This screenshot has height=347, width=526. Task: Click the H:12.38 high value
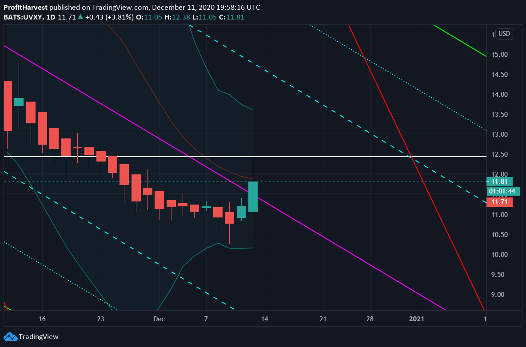tap(178, 17)
